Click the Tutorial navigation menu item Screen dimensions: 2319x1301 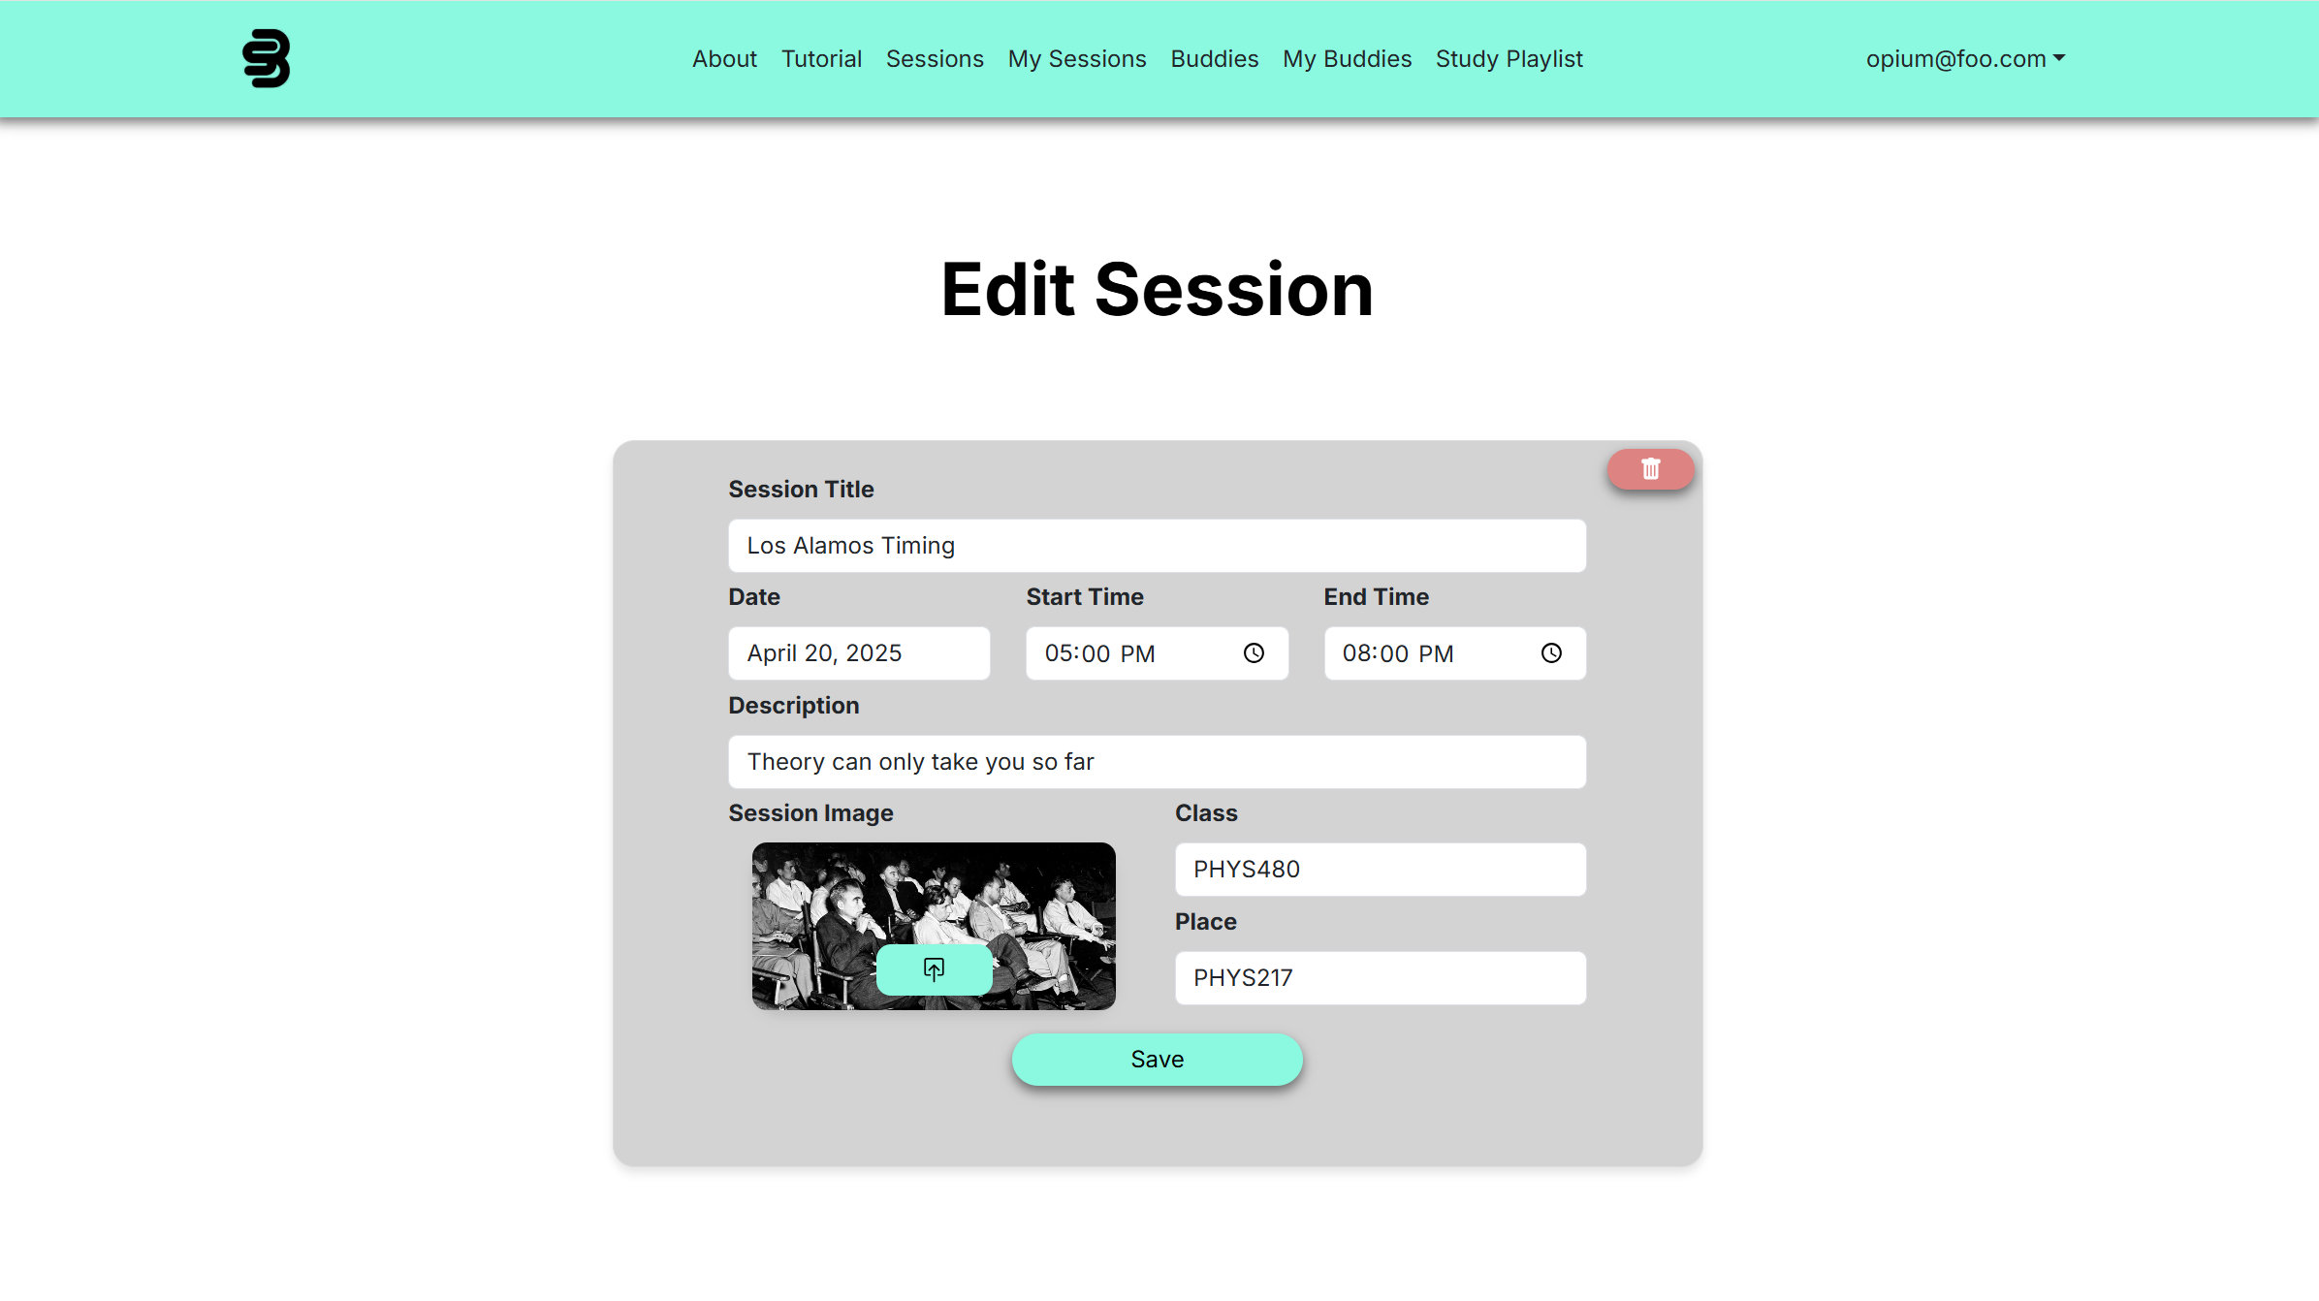pos(820,59)
